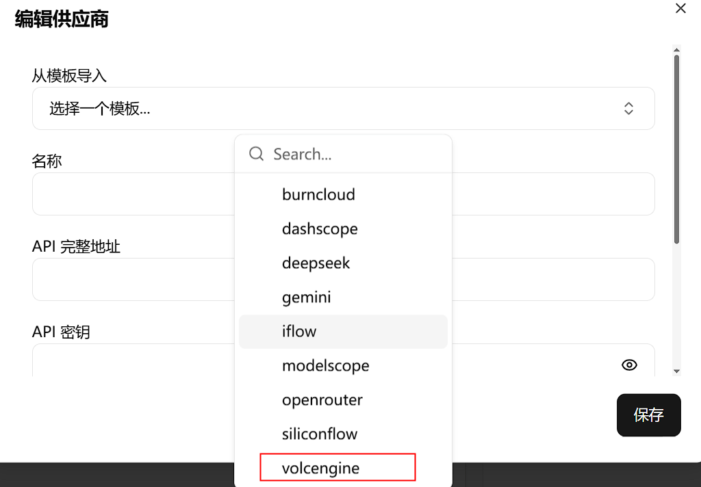Focus the API 完整地址 input field

[x=130, y=279]
